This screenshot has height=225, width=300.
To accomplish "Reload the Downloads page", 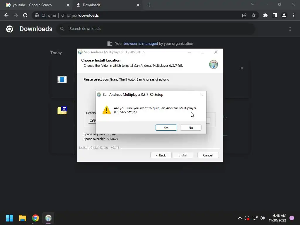I will click(25, 15).
